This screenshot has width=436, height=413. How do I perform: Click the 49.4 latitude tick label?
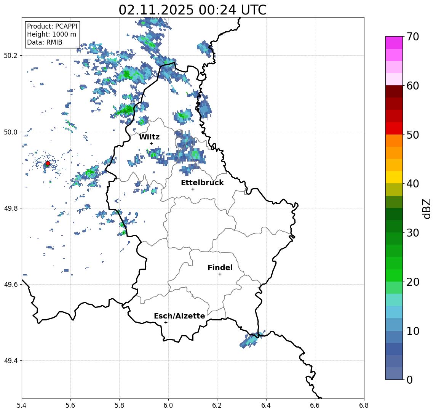(11, 361)
